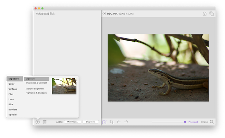This screenshot has width=225, height=138.
Task: Click the magnifier zoom icon
Action: (212, 122)
